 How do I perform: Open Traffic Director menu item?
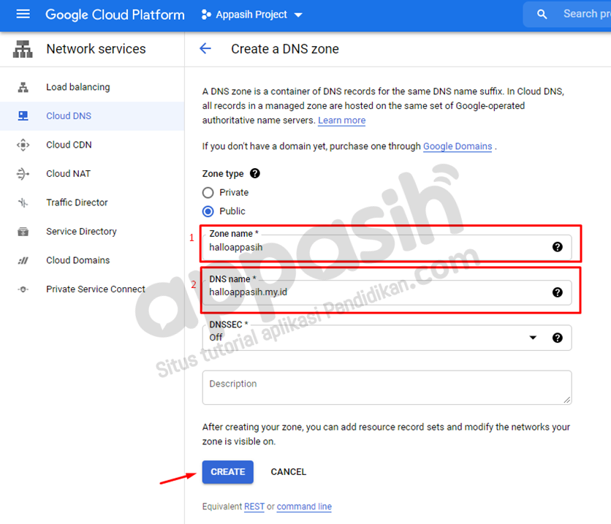[92, 202]
